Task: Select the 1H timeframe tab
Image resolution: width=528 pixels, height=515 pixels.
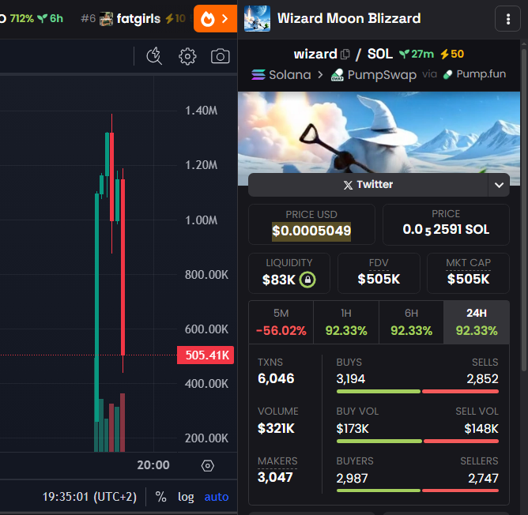Action: pos(346,322)
